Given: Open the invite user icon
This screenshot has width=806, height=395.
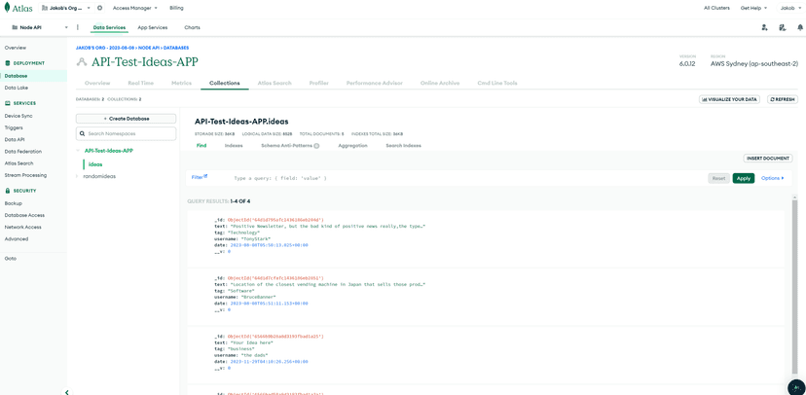Looking at the screenshot, I should [765, 28].
